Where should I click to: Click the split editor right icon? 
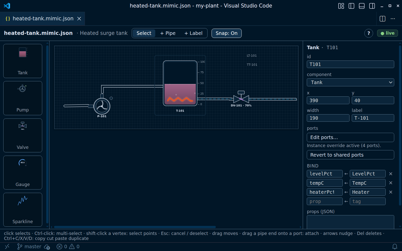pyautogui.click(x=382, y=19)
